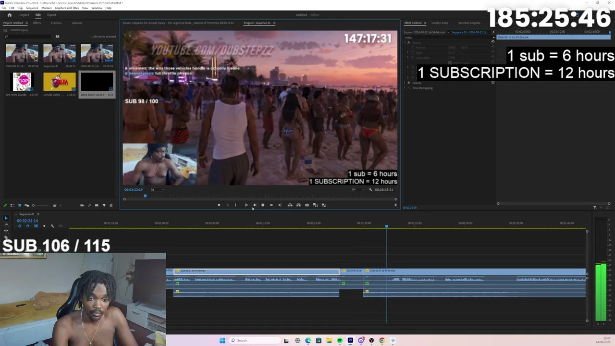Add a marker from the timeline header
Viewport: 615px width, 346px height.
(44, 226)
